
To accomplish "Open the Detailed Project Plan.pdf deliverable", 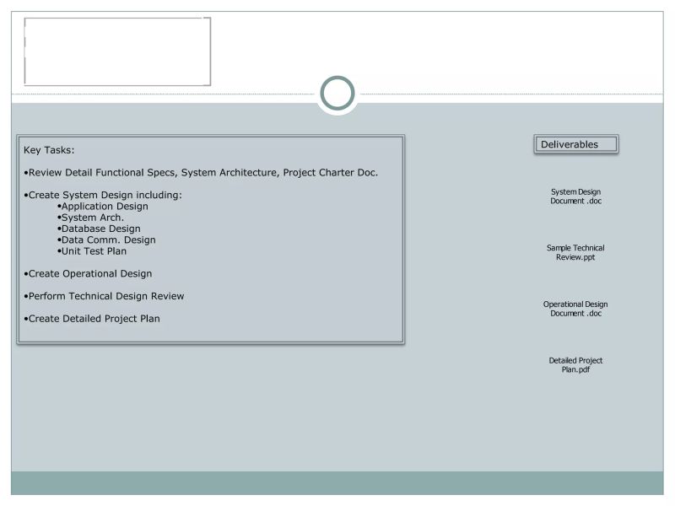I will pyautogui.click(x=575, y=364).
